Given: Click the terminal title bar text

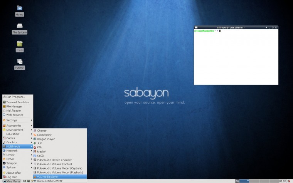Looking at the screenshot, I should 231,27.
